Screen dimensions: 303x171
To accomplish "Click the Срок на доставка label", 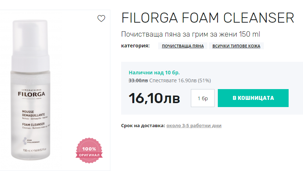I will (x=143, y=126).
